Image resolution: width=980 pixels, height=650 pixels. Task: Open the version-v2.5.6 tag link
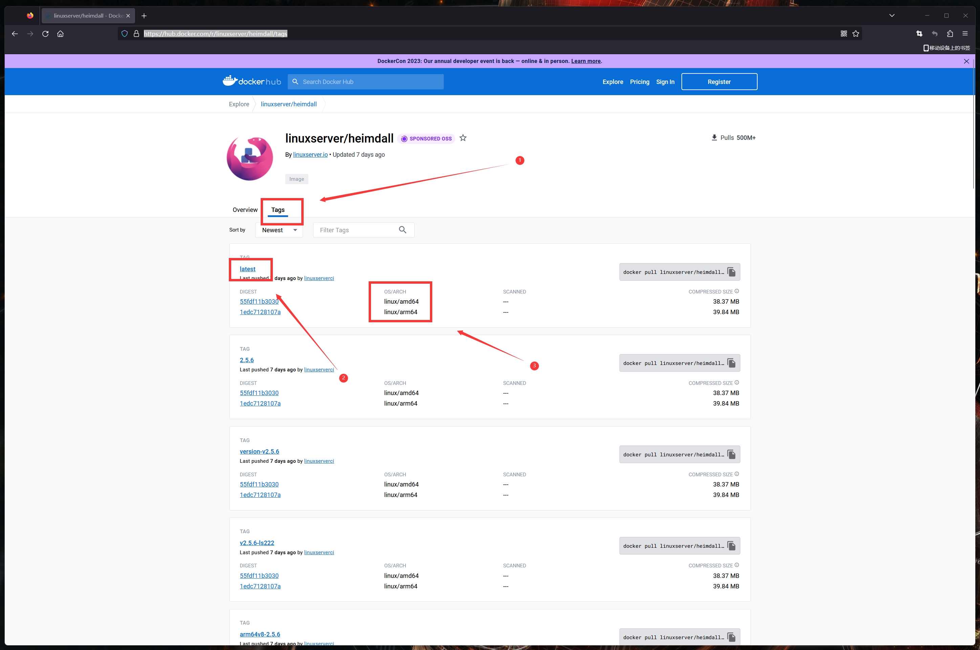[259, 451]
